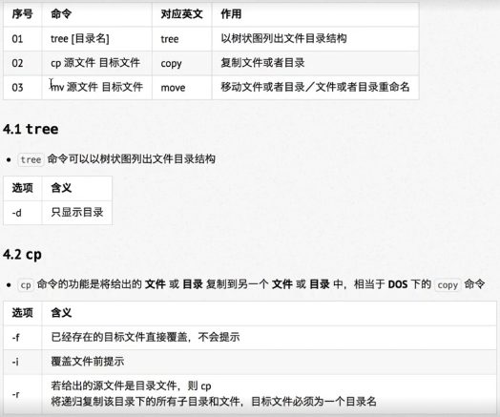The width and height of the screenshot is (500, 417).
Task: Click the inline 'copy' code tag in the cp bullet
Action: coord(448,284)
